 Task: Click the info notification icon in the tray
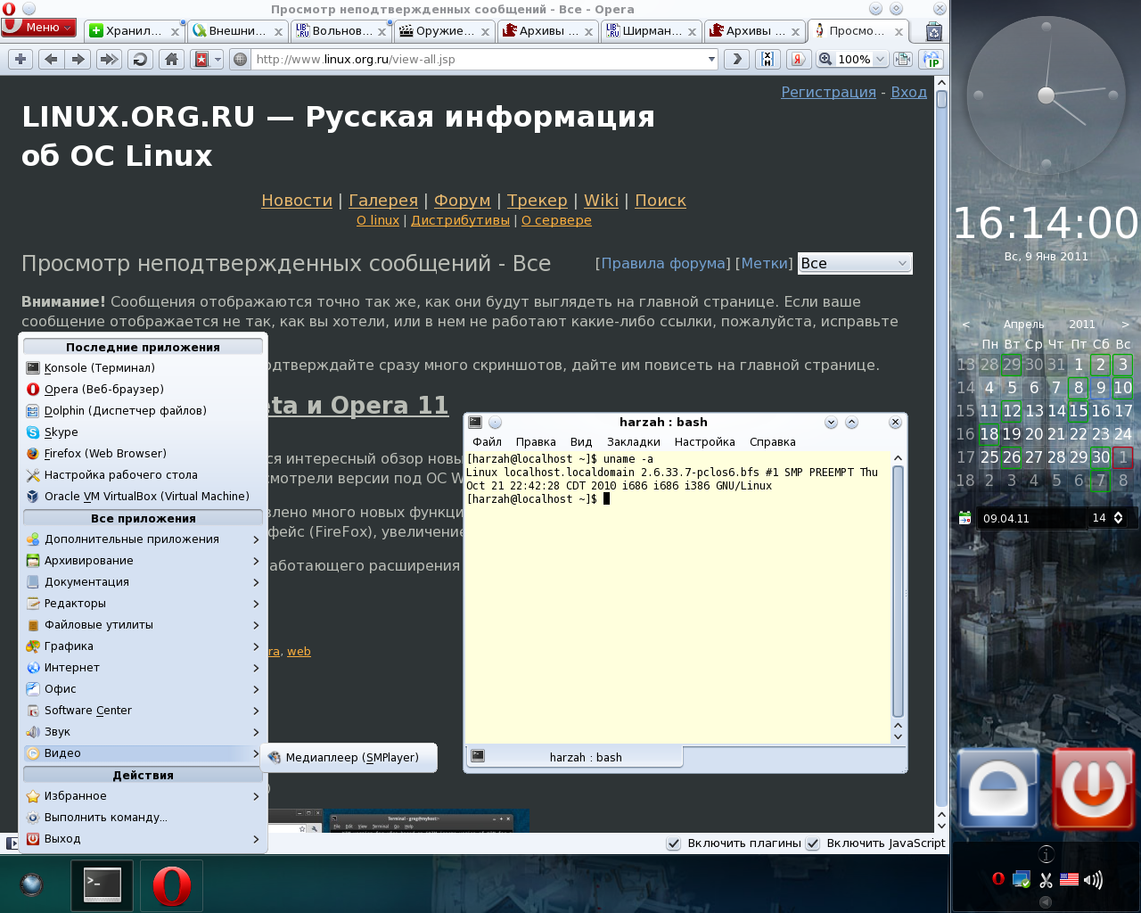pyautogui.click(x=1047, y=854)
